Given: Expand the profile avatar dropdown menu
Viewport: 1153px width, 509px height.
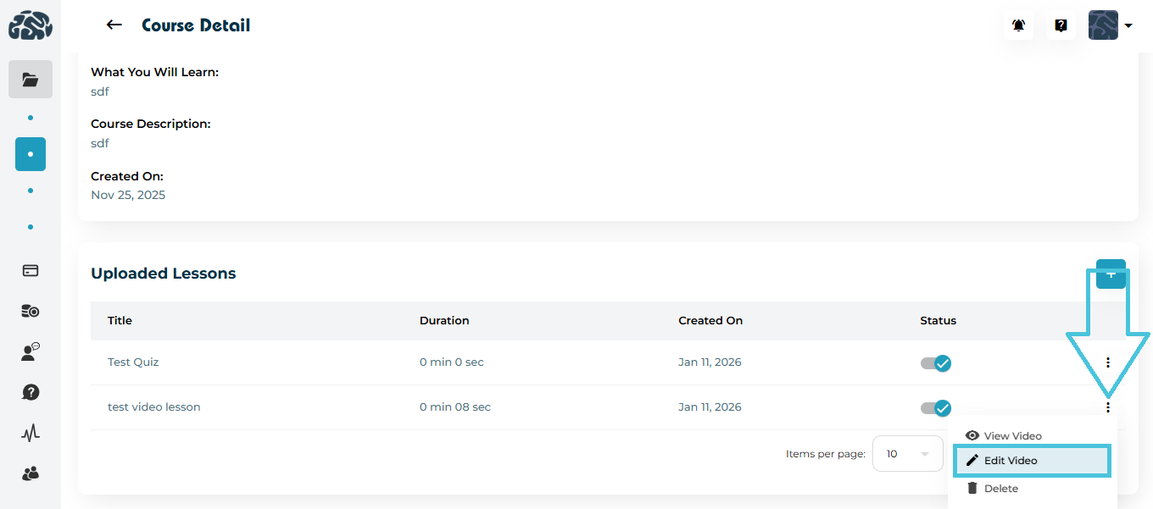Looking at the screenshot, I should coord(1110,25).
